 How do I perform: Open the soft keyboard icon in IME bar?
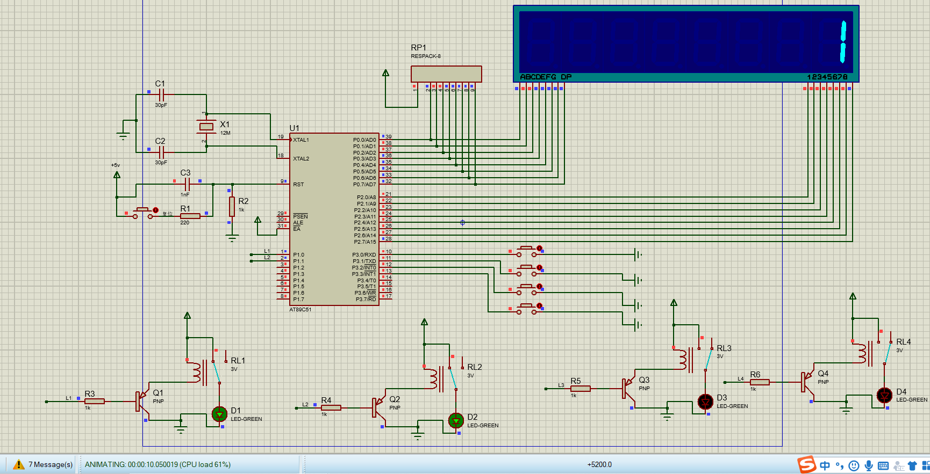[883, 465]
